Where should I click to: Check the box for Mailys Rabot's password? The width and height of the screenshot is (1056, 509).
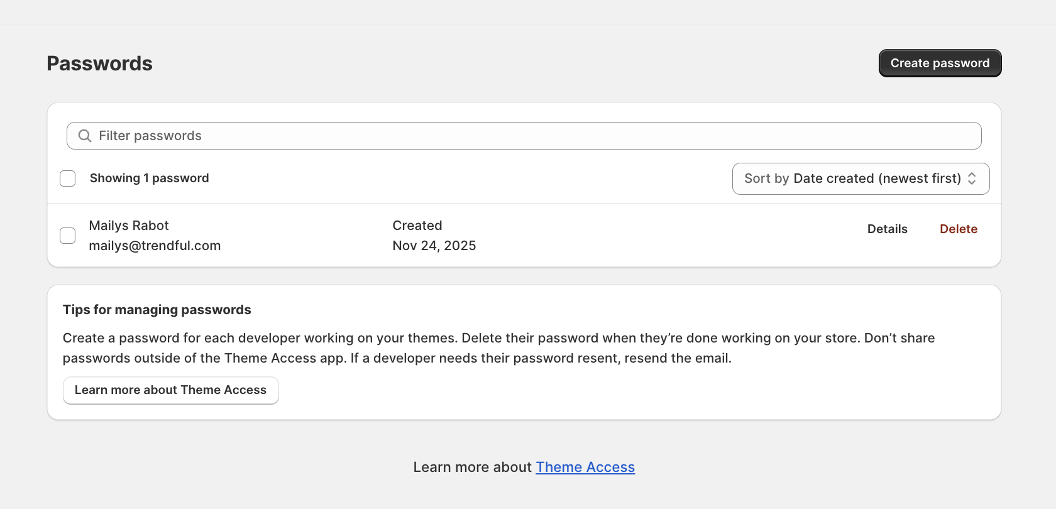(68, 236)
